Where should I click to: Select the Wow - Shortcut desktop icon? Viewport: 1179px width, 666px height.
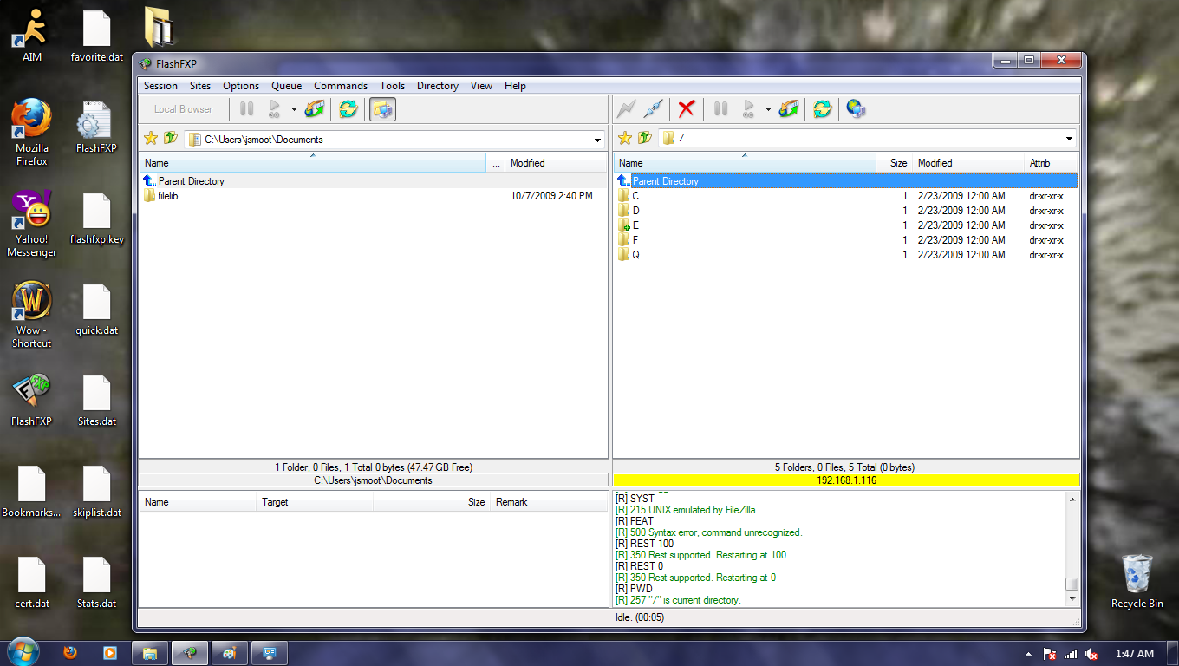(x=32, y=315)
